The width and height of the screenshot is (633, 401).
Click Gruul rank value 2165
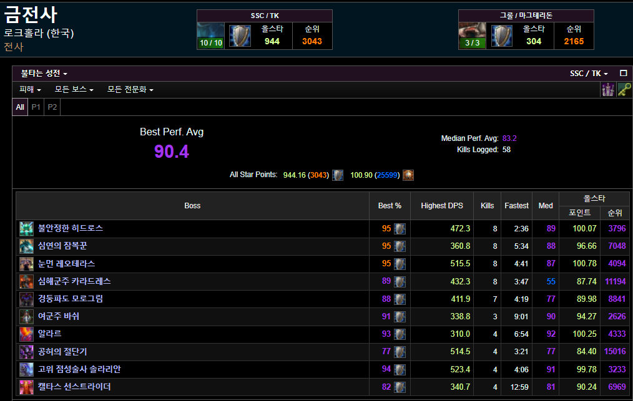pos(574,41)
